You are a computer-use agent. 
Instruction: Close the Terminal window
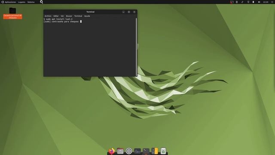tap(134, 12)
